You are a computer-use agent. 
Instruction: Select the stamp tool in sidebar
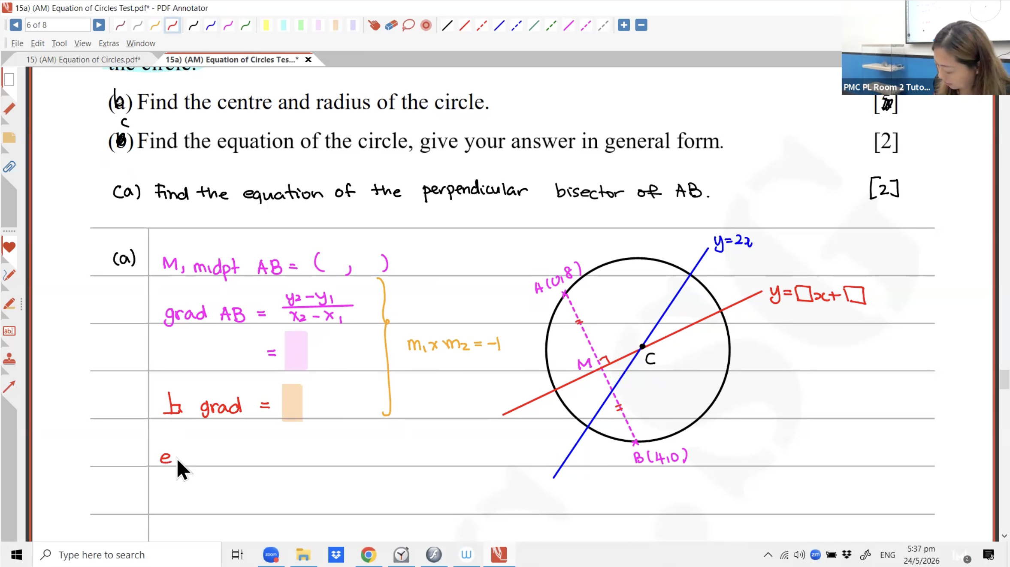coord(9,359)
